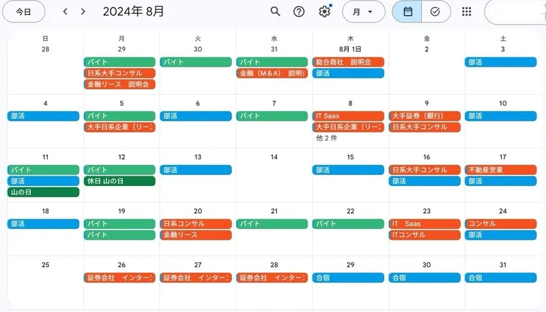The image size is (546, 312).
Task: Open the 部活 event on August 15
Action: (348, 170)
